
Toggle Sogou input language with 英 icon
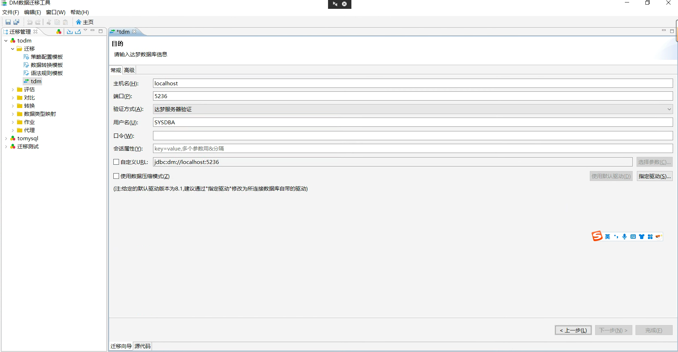pyautogui.click(x=608, y=236)
